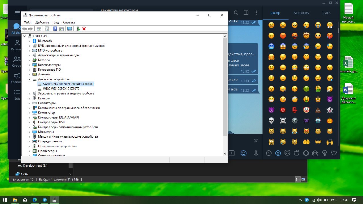Switch Explorer to details view icon
This screenshot has height=204, width=363.
(x=297, y=179)
